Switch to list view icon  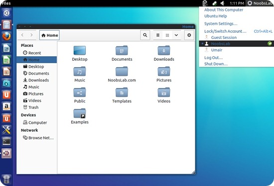pyautogui.click(x=158, y=35)
